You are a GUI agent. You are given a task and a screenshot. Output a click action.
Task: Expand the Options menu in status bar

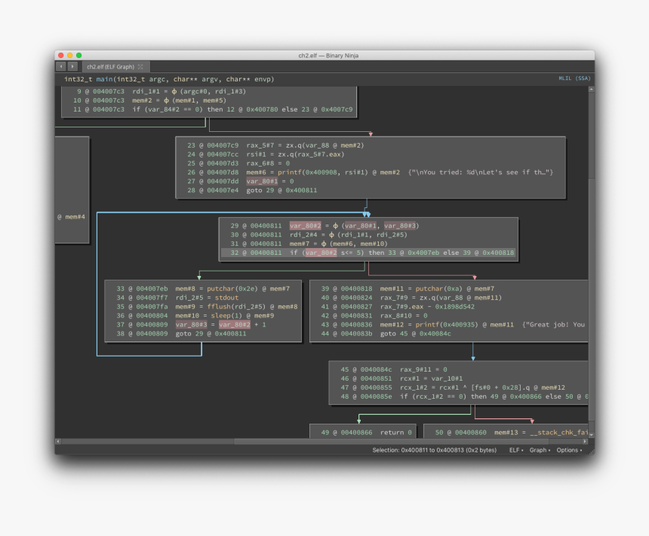568,450
